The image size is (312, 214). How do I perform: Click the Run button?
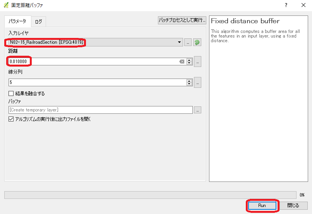point(262,205)
